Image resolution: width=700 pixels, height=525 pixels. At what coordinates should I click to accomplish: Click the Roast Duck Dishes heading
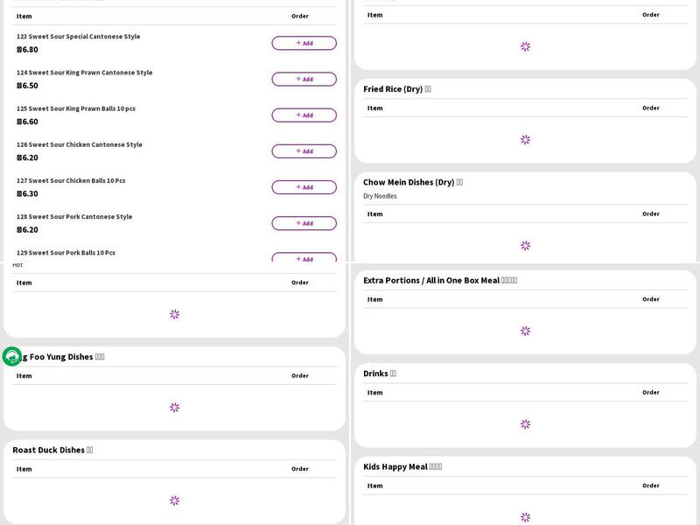[48, 450]
